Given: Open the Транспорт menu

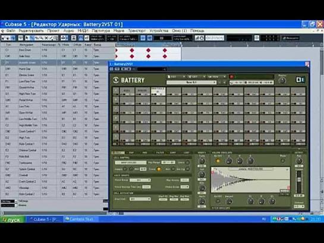Looking at the screenshot, I should [137, 31].
